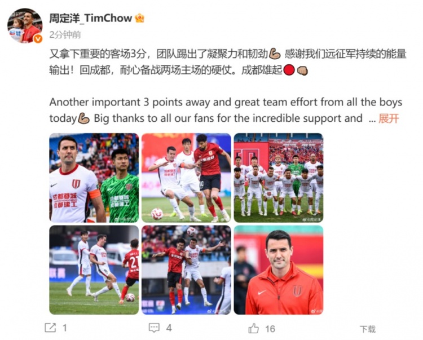The height and width of the screenshot is (340, 423).
Task: Open username 周定洋_TimChow link
Action: tap(90, 18)
